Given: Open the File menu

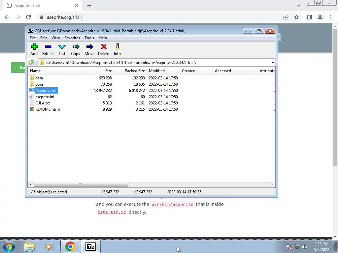Looking at the screenshot, I should (x=33, y=38).
